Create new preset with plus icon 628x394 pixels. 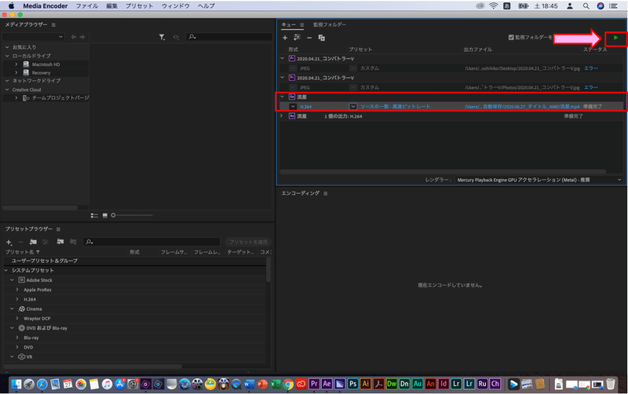pyautogui.click(x=9, y=242)
